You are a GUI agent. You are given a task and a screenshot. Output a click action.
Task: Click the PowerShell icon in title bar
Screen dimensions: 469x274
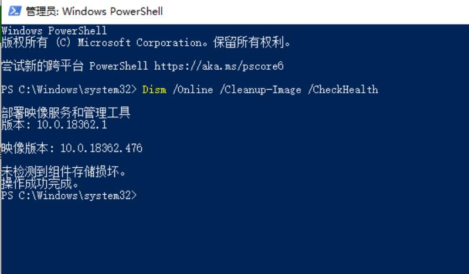[15, 11]
